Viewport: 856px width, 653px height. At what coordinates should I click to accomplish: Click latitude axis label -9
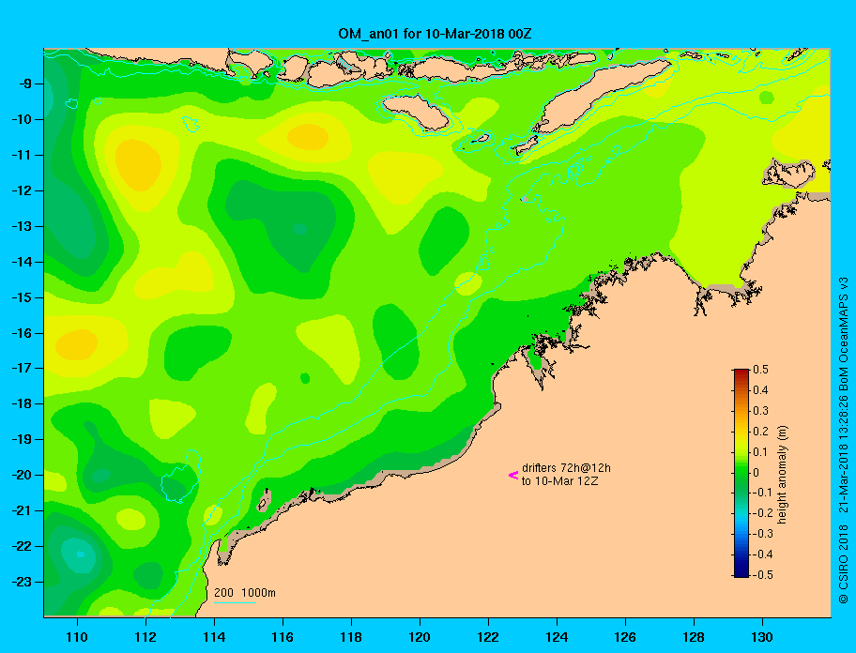tap(24, 84)
